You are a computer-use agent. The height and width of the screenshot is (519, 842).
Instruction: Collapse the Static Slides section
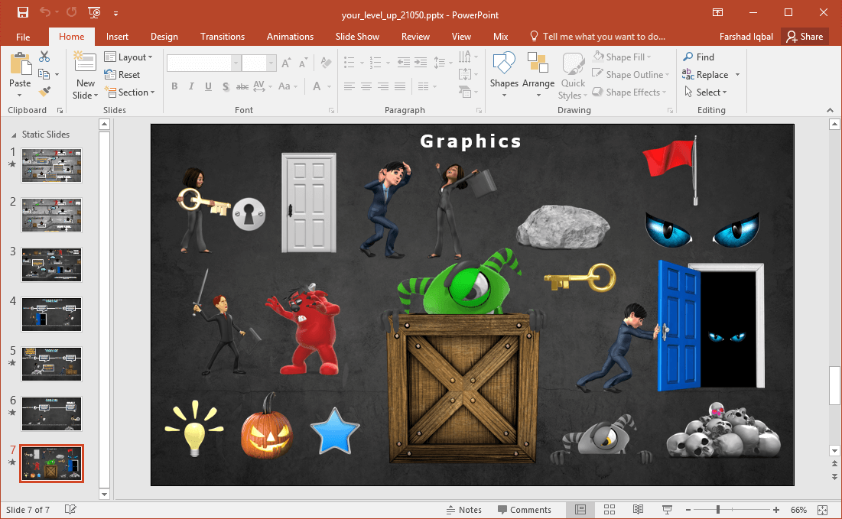(x=13, y=135)
